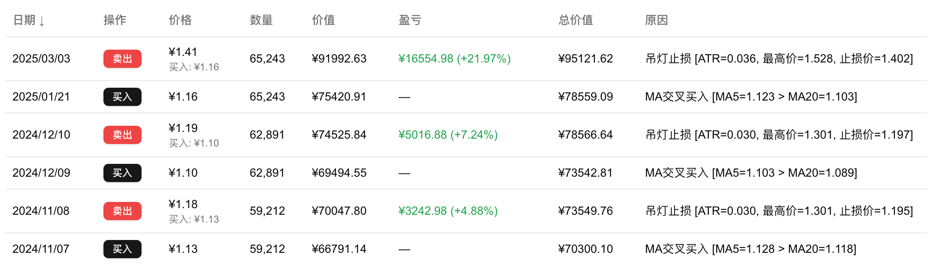The height and width of the screenshot is (264, 927).
Task: Click the 卖出 badge for 2024/11/08
Action: click(122, 211)
